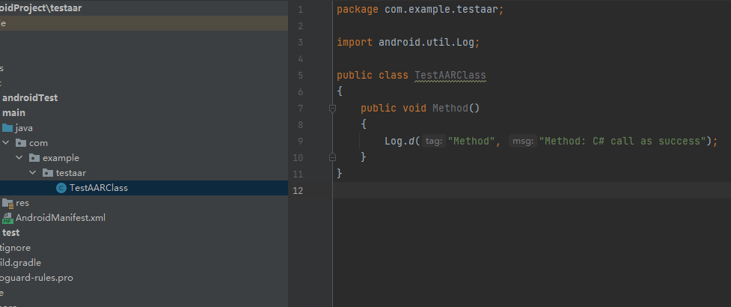Select the test folder
The image size is (731, 307).
click(x=11, y=233)
